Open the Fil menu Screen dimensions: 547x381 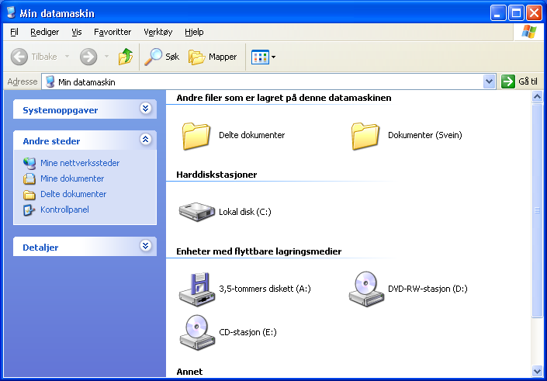pos(14,32)
